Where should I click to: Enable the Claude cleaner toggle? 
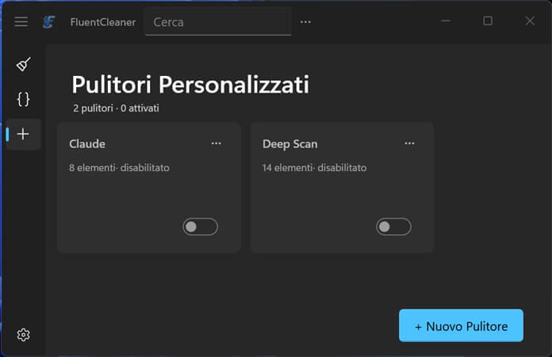click(x=201, y=226)
